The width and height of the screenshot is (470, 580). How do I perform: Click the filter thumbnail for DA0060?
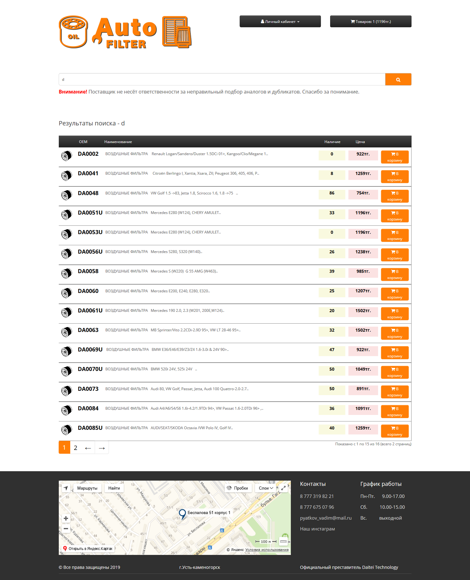[x=66, y=293]
